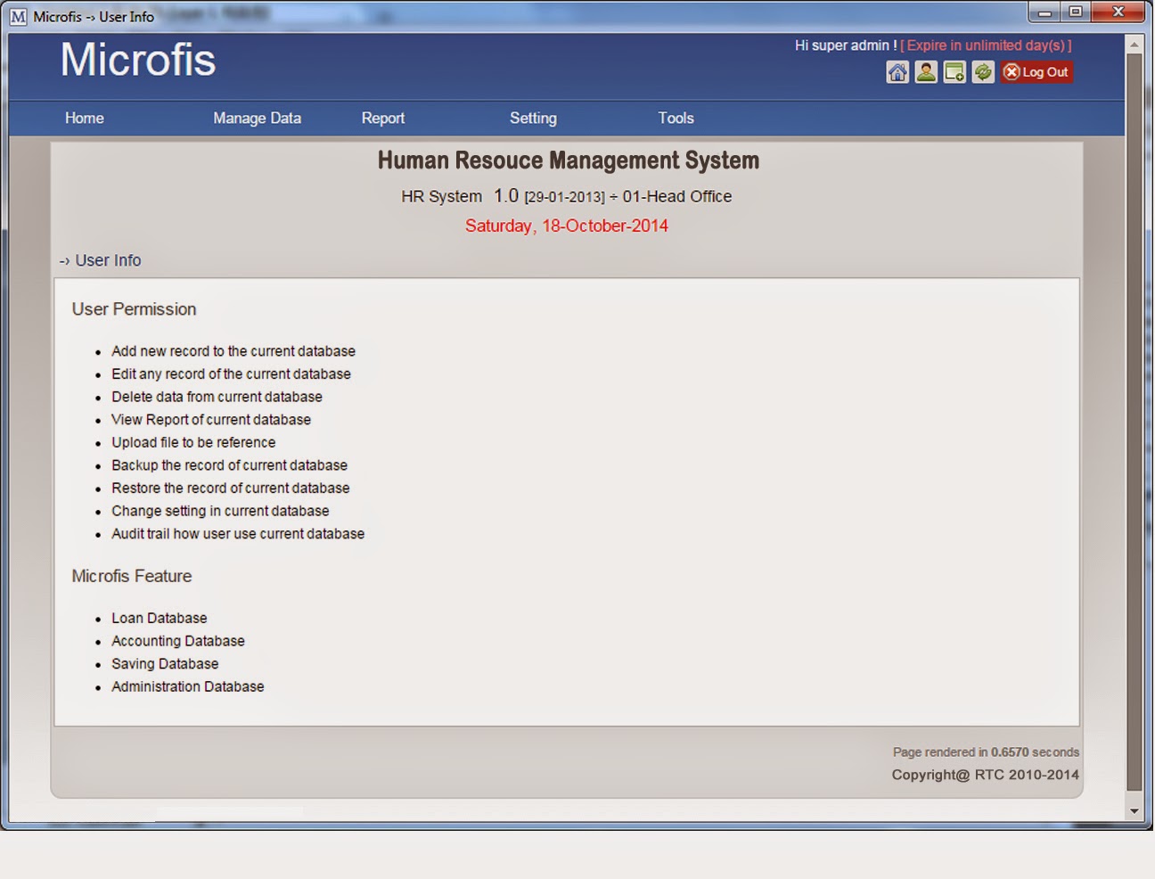1155x879 pixels.
Task: Click the new window icon with plus
Action: (954, 72)
